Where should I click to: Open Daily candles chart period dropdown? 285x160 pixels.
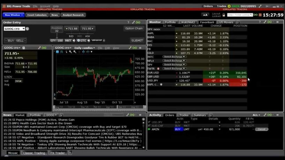pyautogui.click(x=84, y=48)
